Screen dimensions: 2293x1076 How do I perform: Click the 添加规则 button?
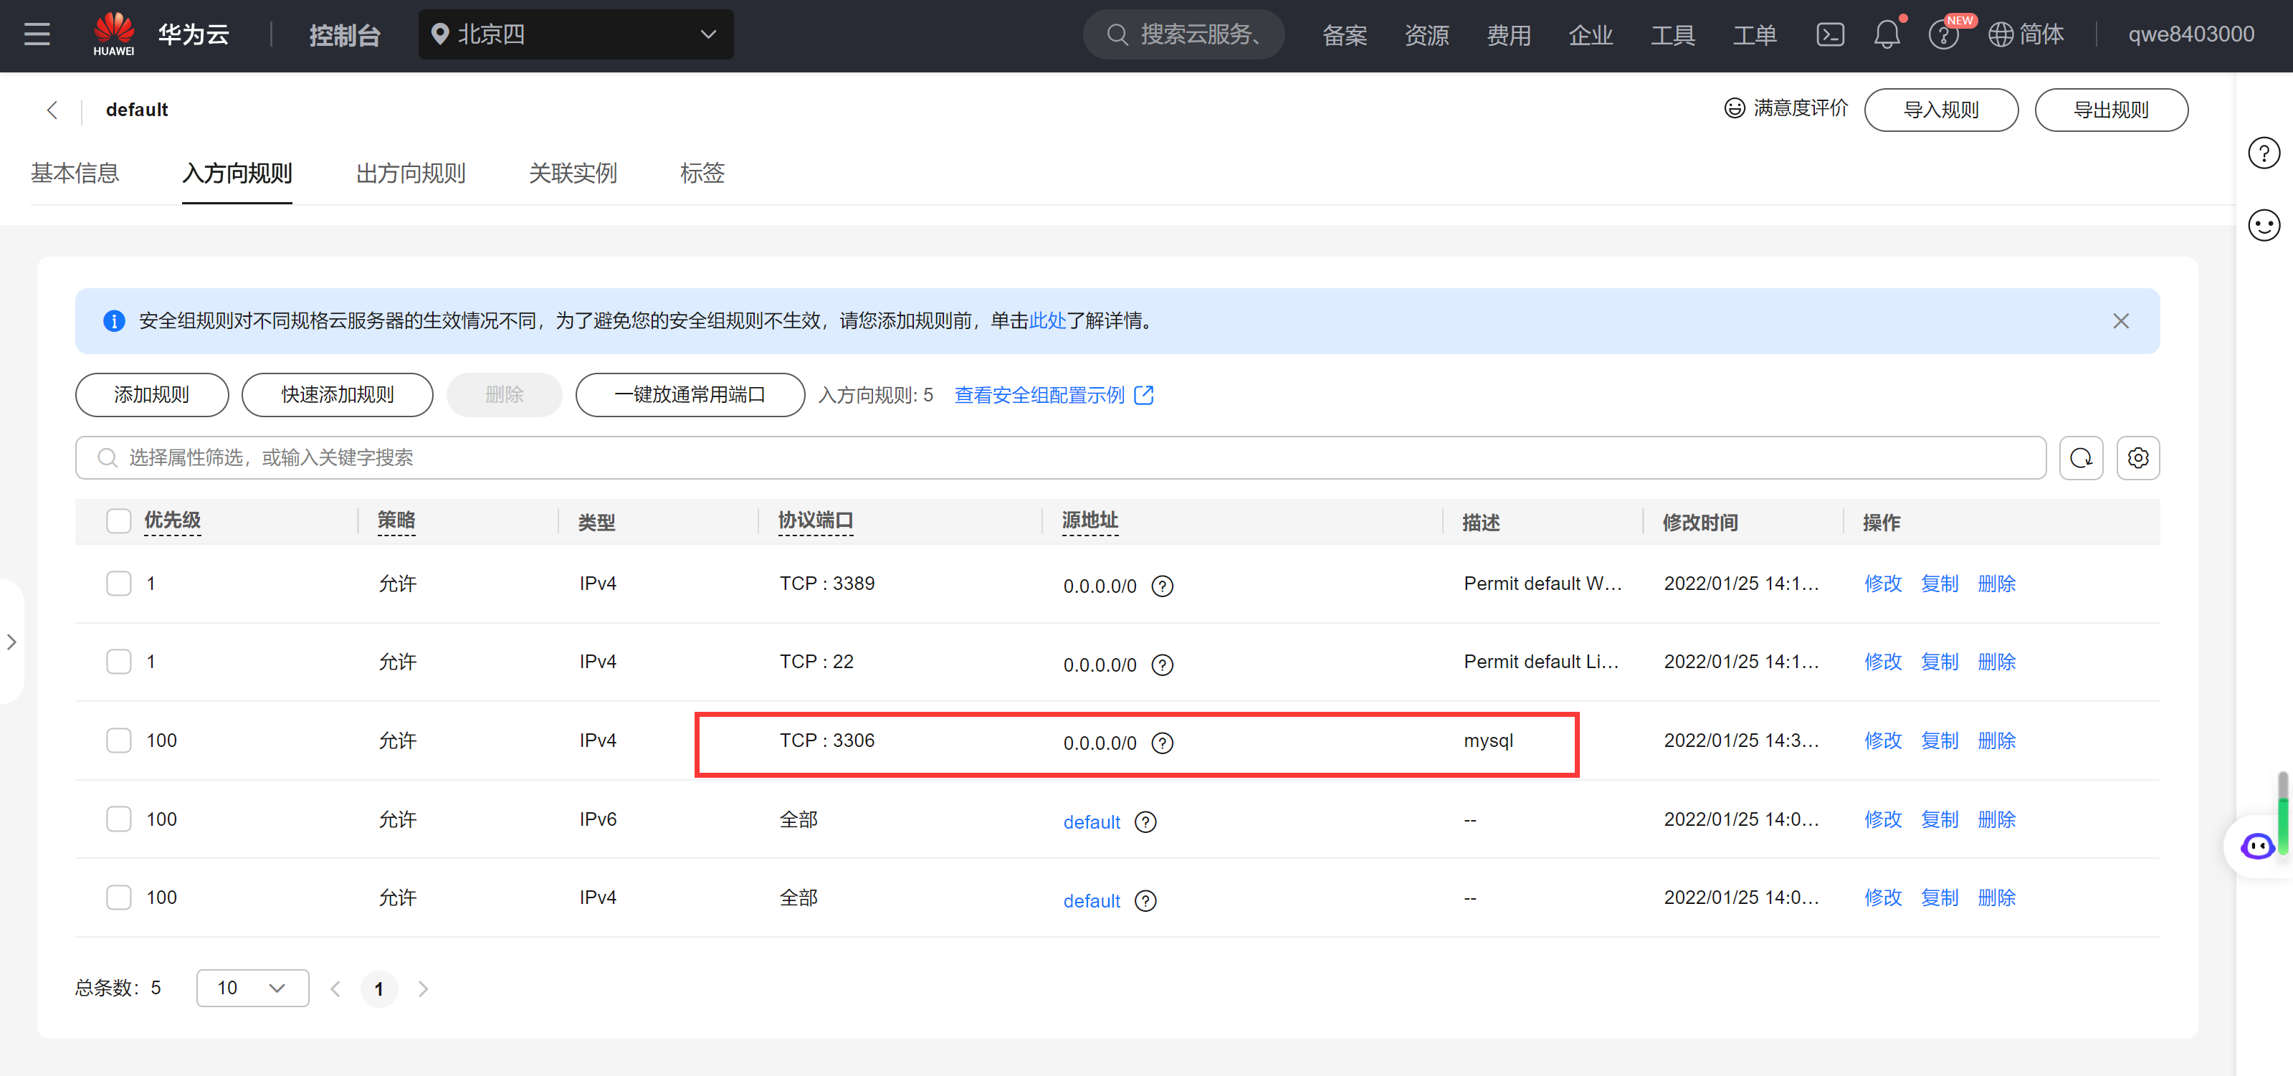[151, 394]
